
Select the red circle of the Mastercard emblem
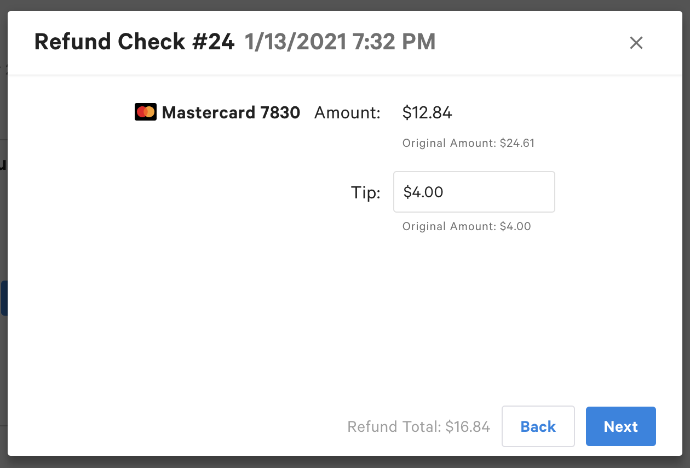point(142,112)
